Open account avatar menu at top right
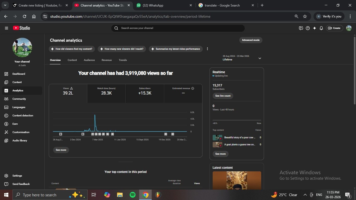This screenshot has height=200, width=356. pos(349,28)
